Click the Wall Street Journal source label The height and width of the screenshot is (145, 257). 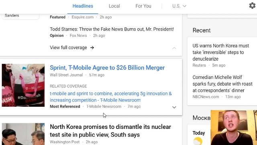pyautogui.click(x=66, y=75)
